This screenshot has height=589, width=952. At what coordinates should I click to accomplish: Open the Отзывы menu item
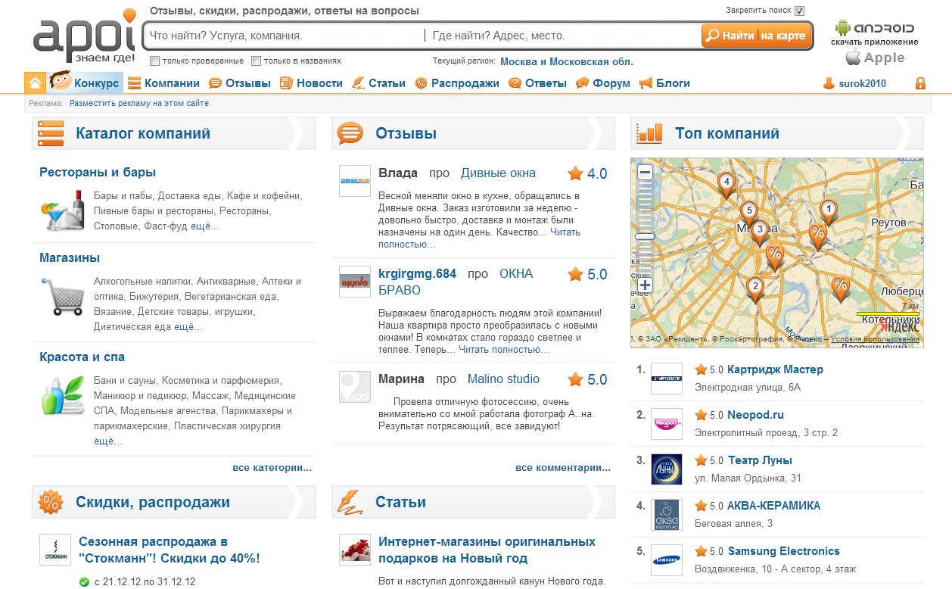(x=240, y=83)
